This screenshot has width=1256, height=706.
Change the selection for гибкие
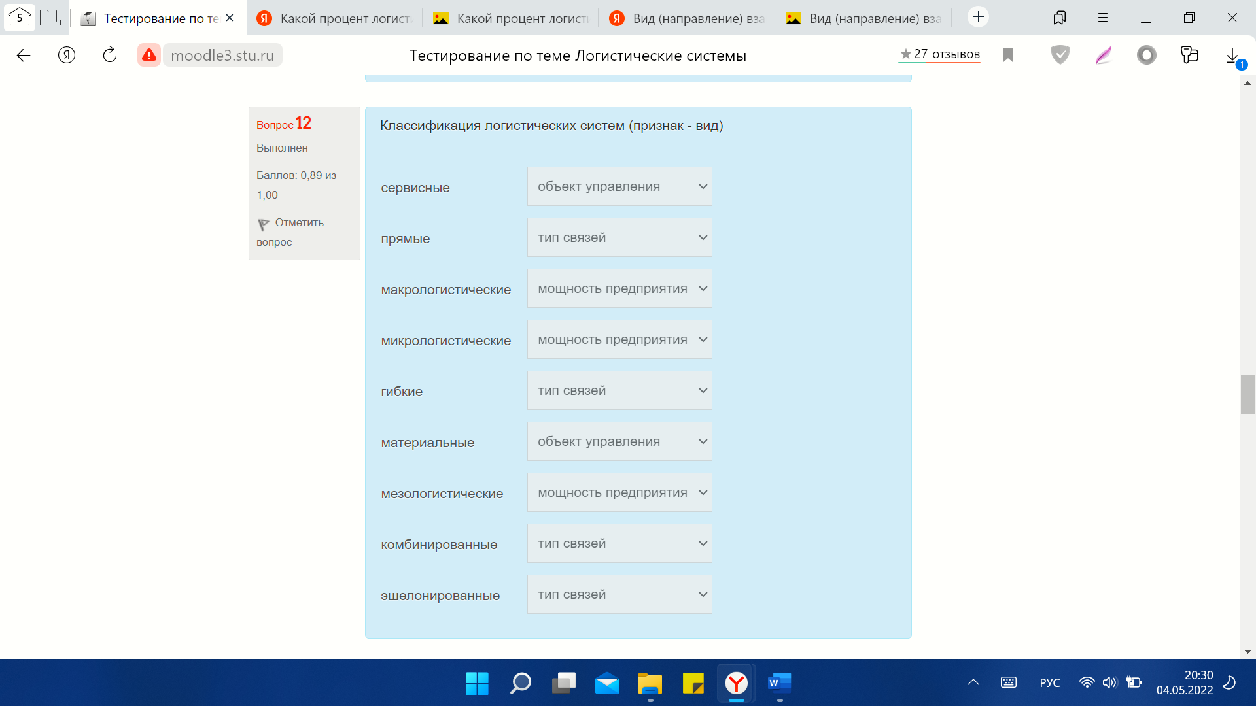tap(619, 390)
